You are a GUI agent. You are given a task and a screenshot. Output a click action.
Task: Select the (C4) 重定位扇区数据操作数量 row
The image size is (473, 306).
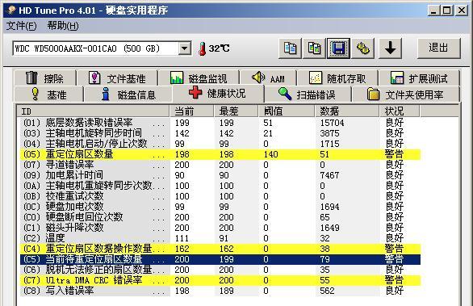(x=220, y=249)
